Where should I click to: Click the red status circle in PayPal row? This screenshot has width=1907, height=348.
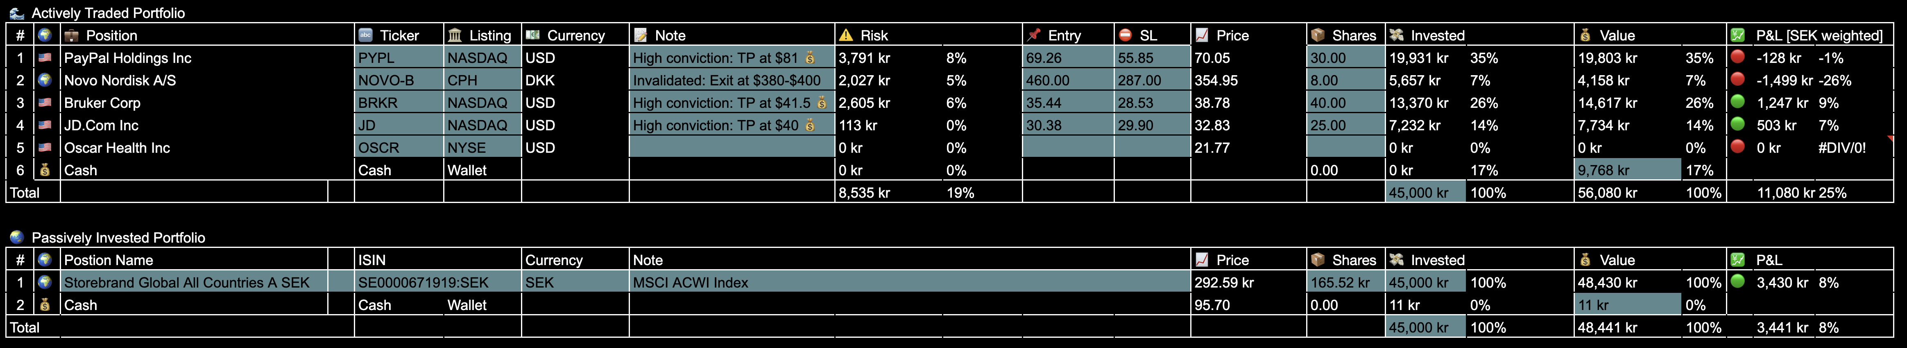(x=1737, y=57)
